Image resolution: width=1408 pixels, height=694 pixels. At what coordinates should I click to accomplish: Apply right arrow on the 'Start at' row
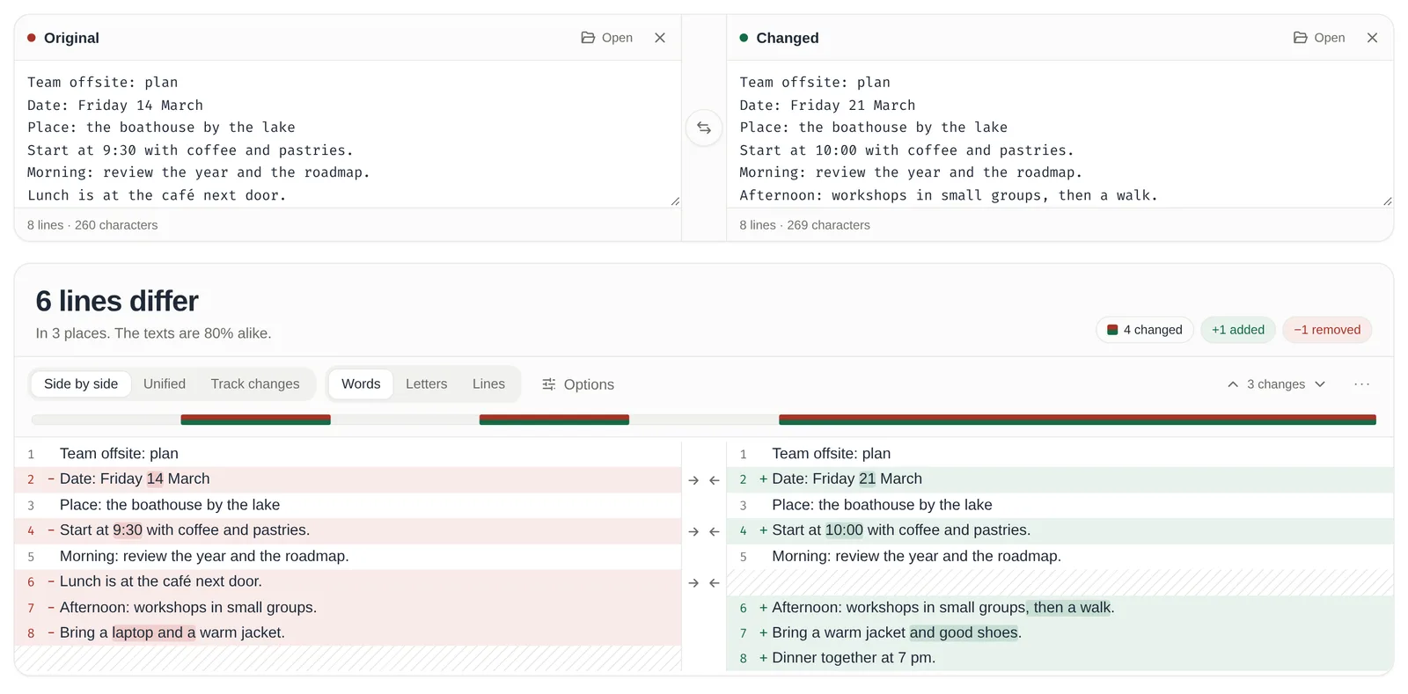(x=693, y=531)
